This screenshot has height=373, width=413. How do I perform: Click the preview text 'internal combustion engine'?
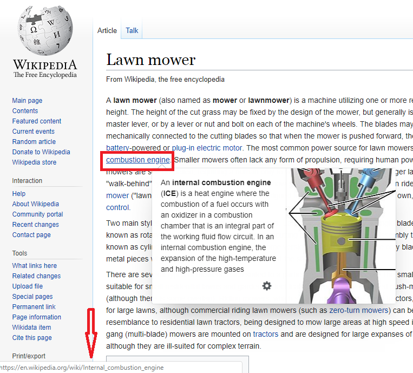pos(221,182)
